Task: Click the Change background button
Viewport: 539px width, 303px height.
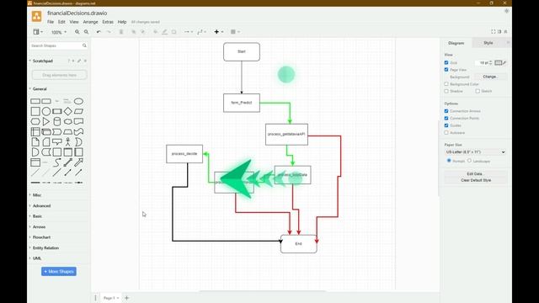Action: [490, 77]
